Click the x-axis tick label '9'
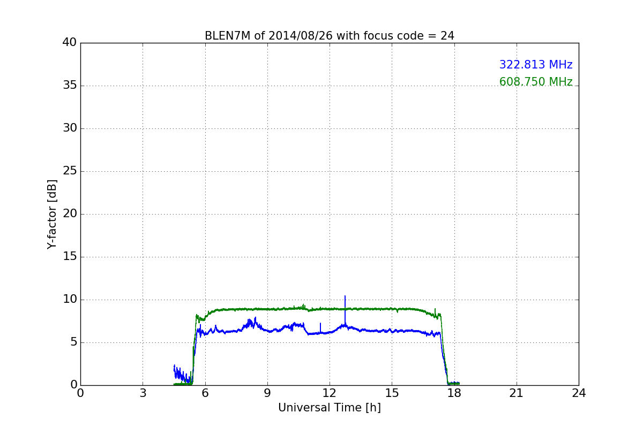This screenshot has width=643, height=428. point(267,393)
